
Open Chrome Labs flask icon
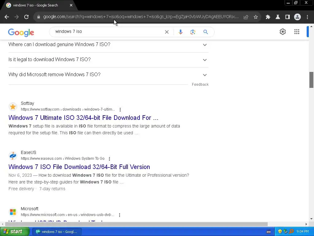coord(278,17)
